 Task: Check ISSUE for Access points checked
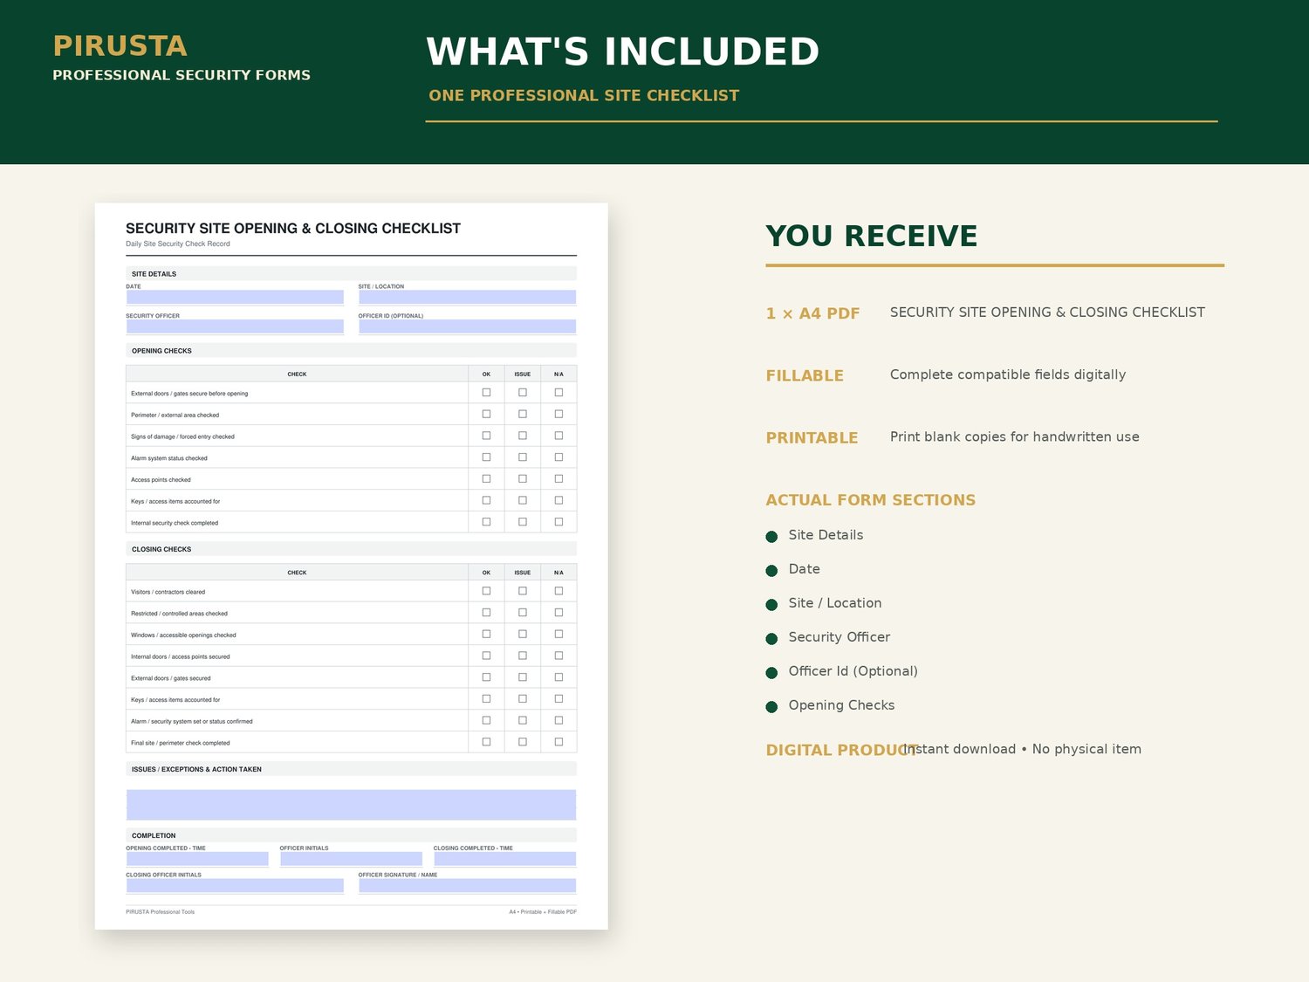523,478
